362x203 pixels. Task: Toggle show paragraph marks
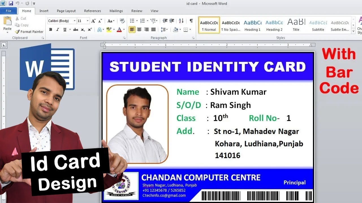click(x=191, y=21)
